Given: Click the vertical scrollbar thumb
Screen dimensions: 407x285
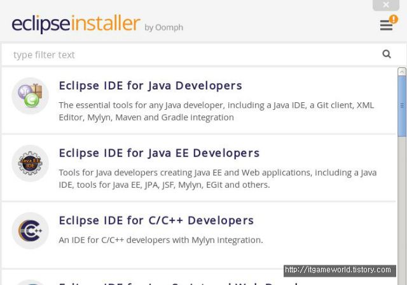Looking at the screenshot, I should click(402, 106).
